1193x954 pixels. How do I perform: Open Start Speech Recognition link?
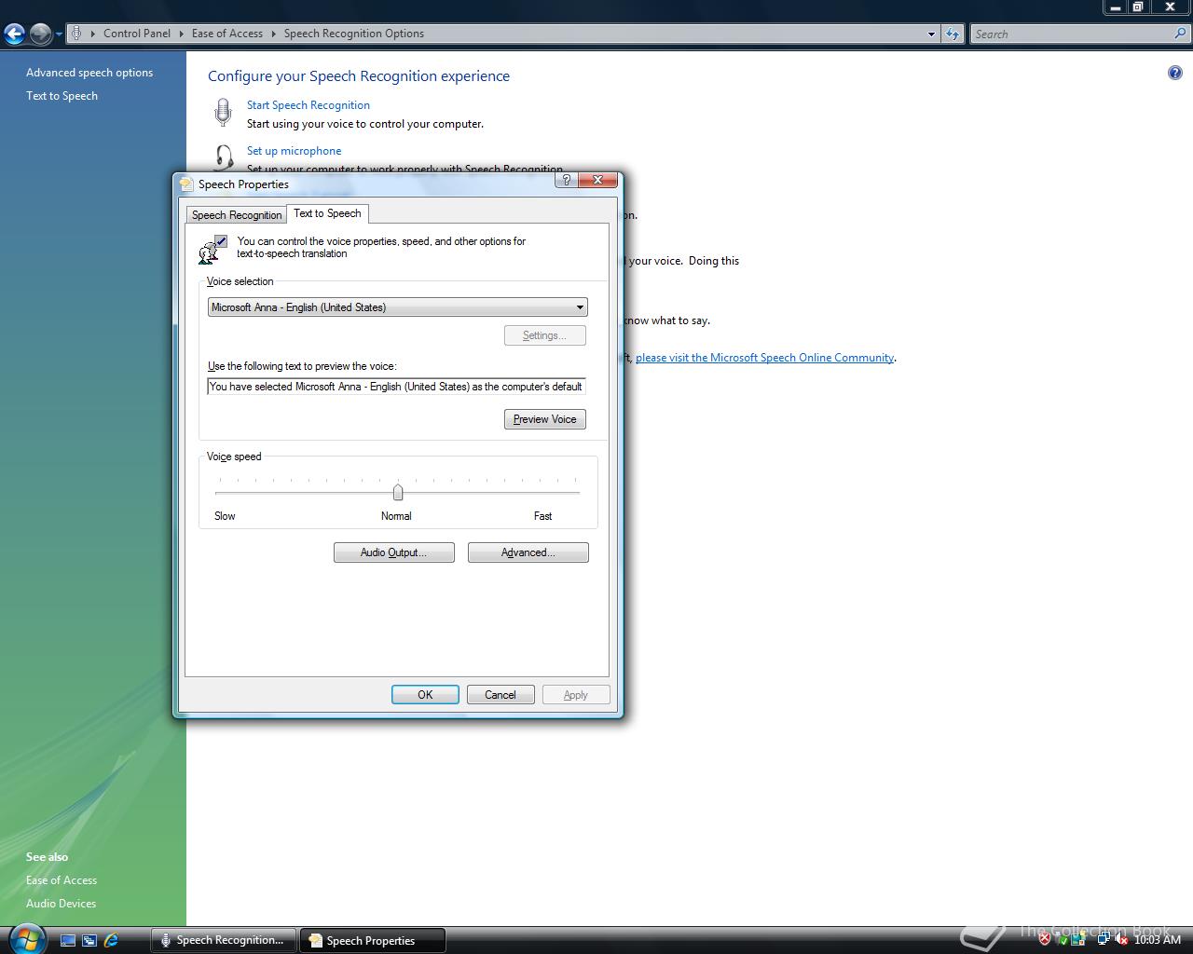click(309, 105)
